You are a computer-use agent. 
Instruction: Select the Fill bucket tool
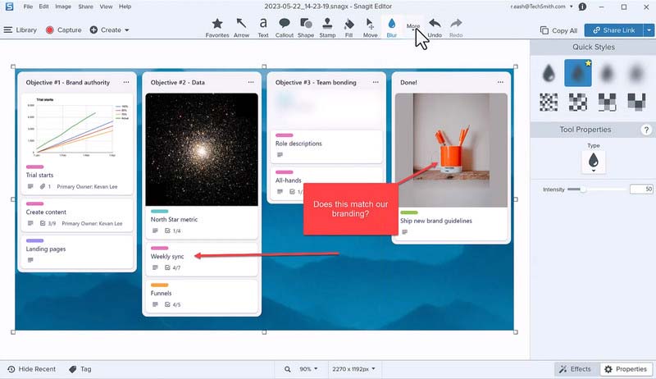(x=348, y=28)
